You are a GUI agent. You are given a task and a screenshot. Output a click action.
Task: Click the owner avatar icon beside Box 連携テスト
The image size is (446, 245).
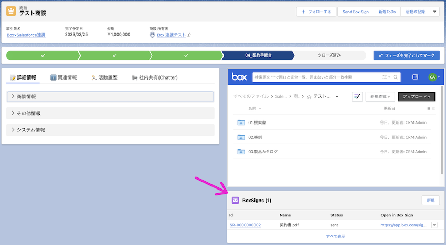pos(152,35)
